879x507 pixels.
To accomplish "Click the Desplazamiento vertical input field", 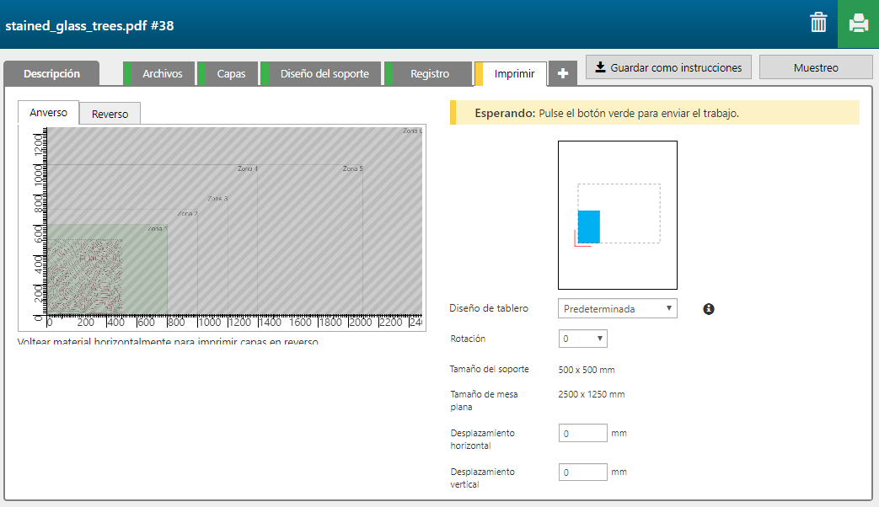I will click(583, 472).
